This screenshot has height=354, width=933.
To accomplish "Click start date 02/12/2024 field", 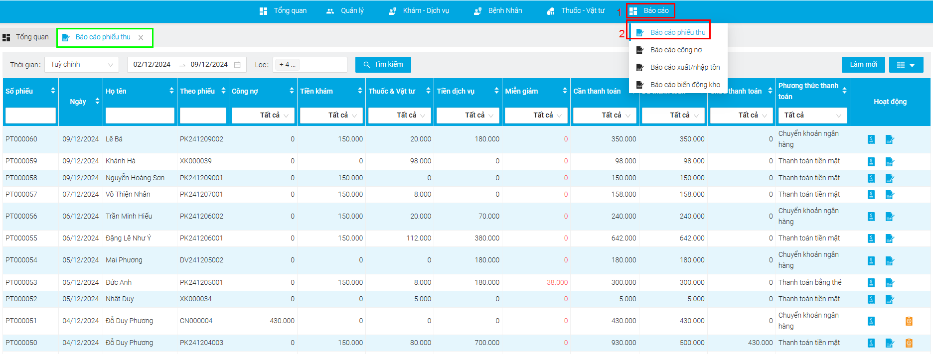I will (x=152, y=65).
